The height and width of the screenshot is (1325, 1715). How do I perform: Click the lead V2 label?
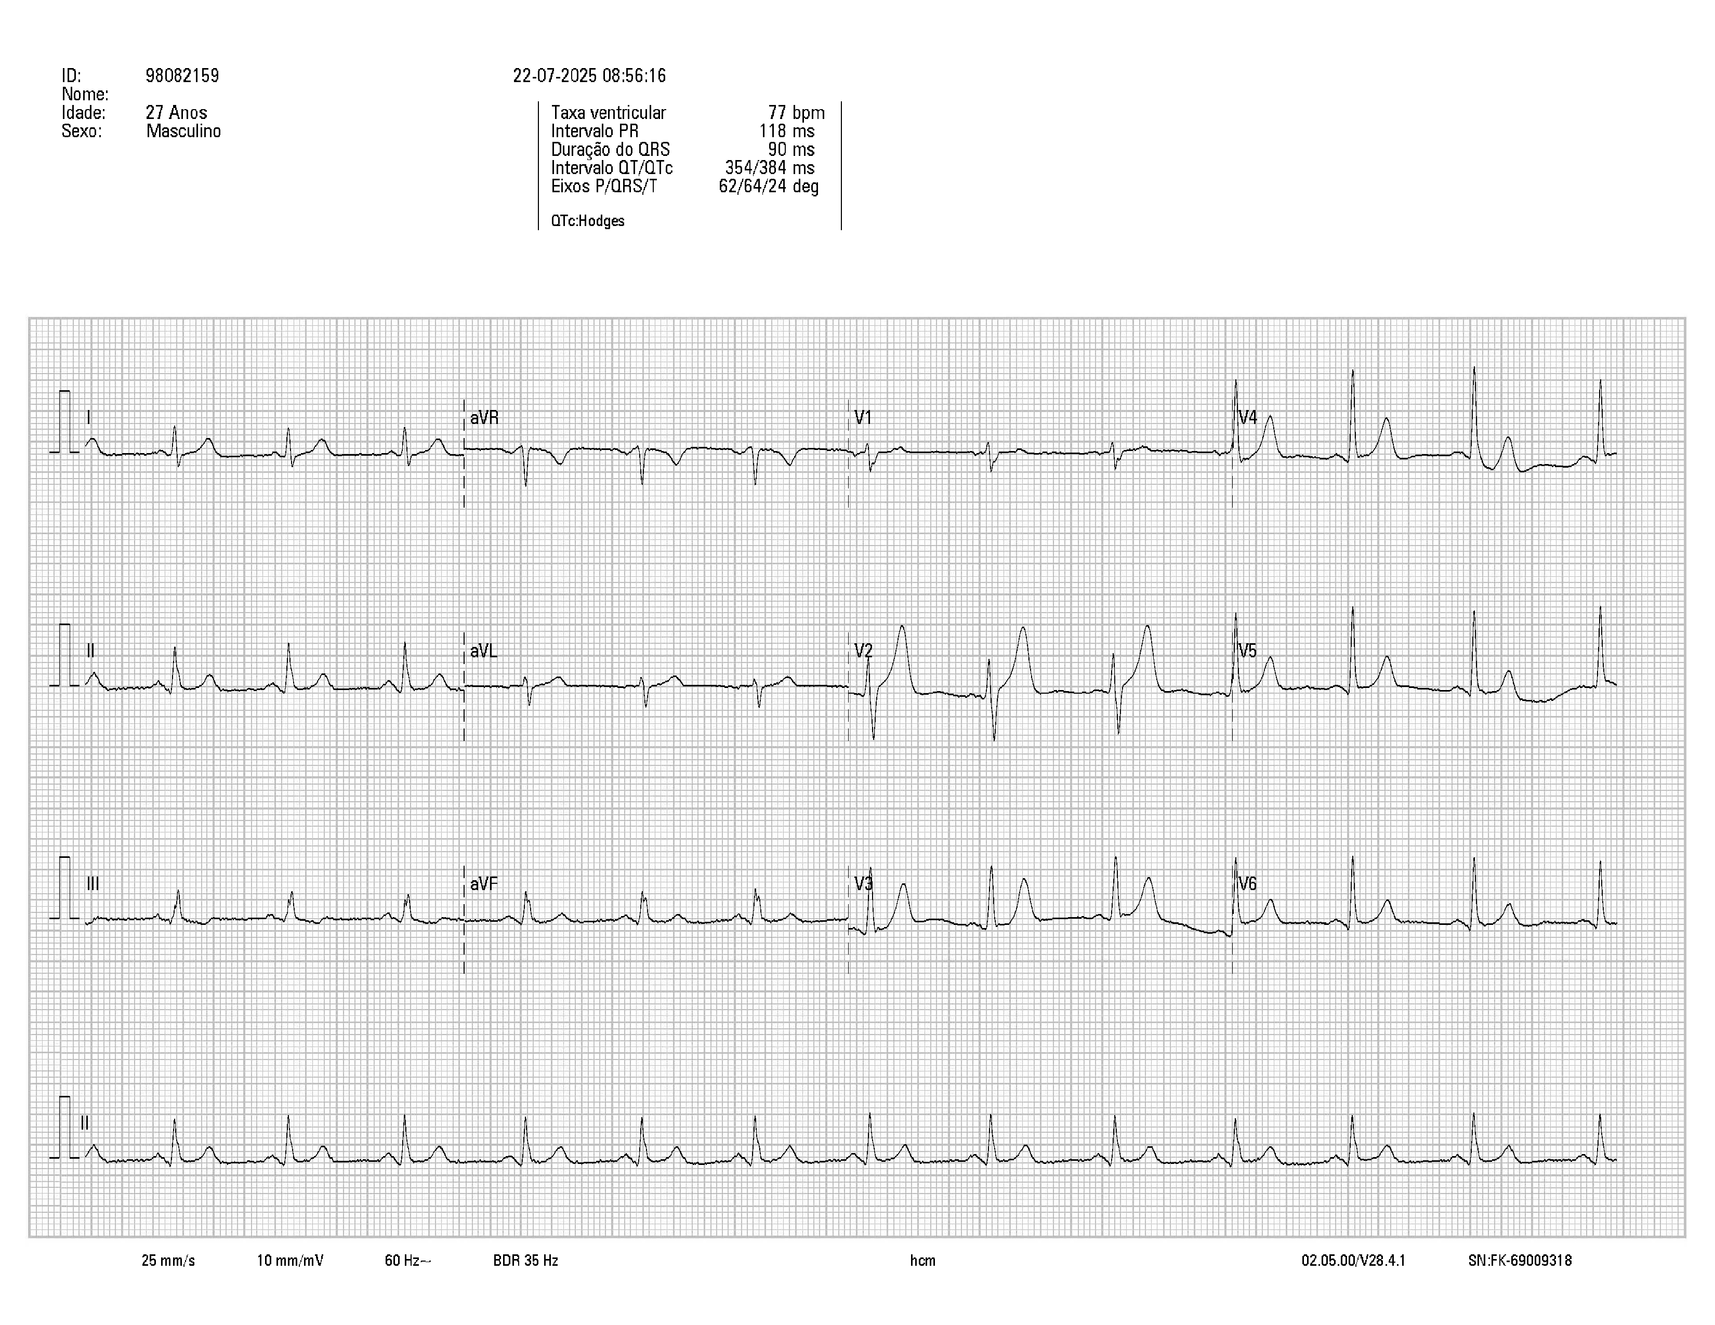tap(864, 651)
